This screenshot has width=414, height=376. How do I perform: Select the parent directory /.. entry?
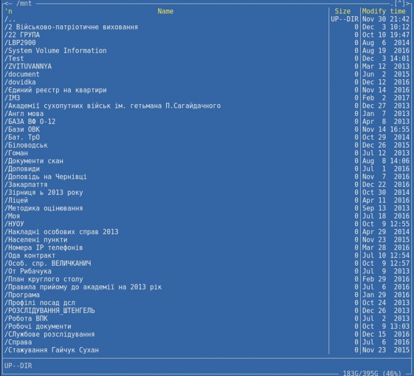[10, 19]
